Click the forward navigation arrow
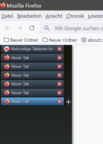This screenshot has height=144, width=103. (x=20, y=28)
